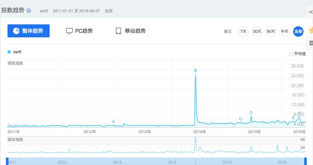Show the last 7天 range
The image size is (313, 165).
click(x=243, y=32)
